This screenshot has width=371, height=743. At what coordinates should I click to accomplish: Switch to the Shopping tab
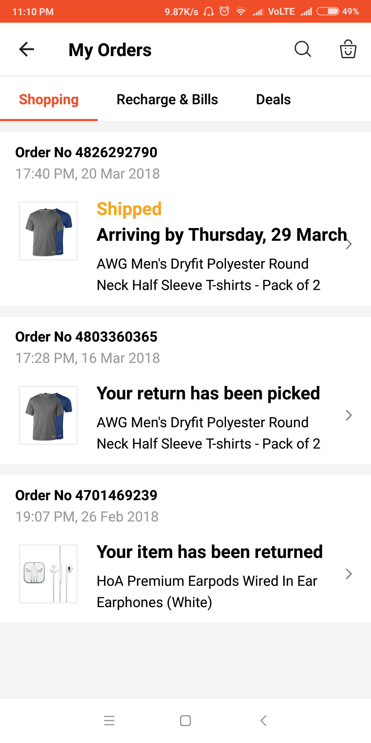pyautogui.click(x=49, y=99)
